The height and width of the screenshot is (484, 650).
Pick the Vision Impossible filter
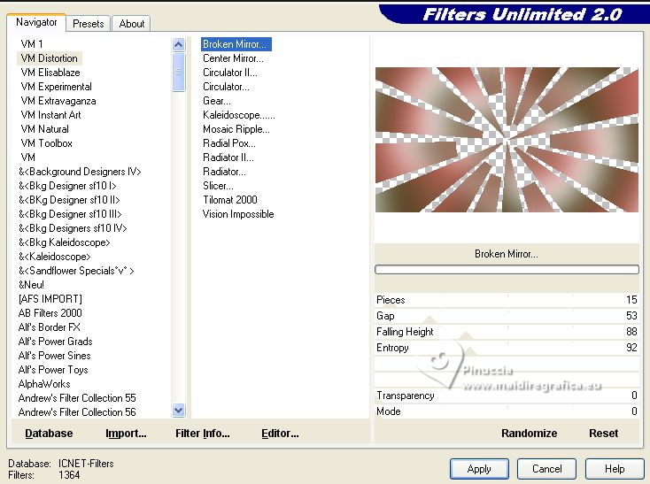pos(238,214)
